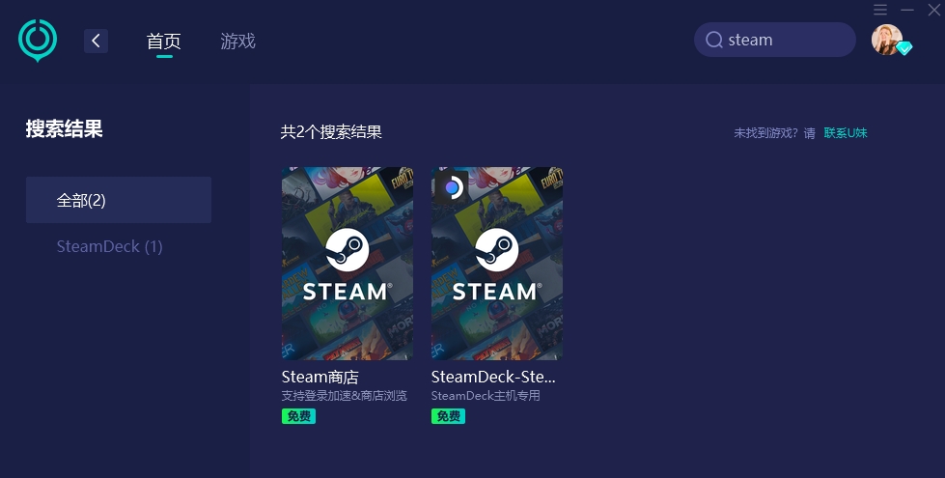
Task: Click the 免费 tag under SteamDeck主机专用
Action: point(448,416)
